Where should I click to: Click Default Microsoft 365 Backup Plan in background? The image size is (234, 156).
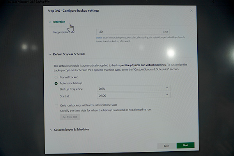coord(29,2)
